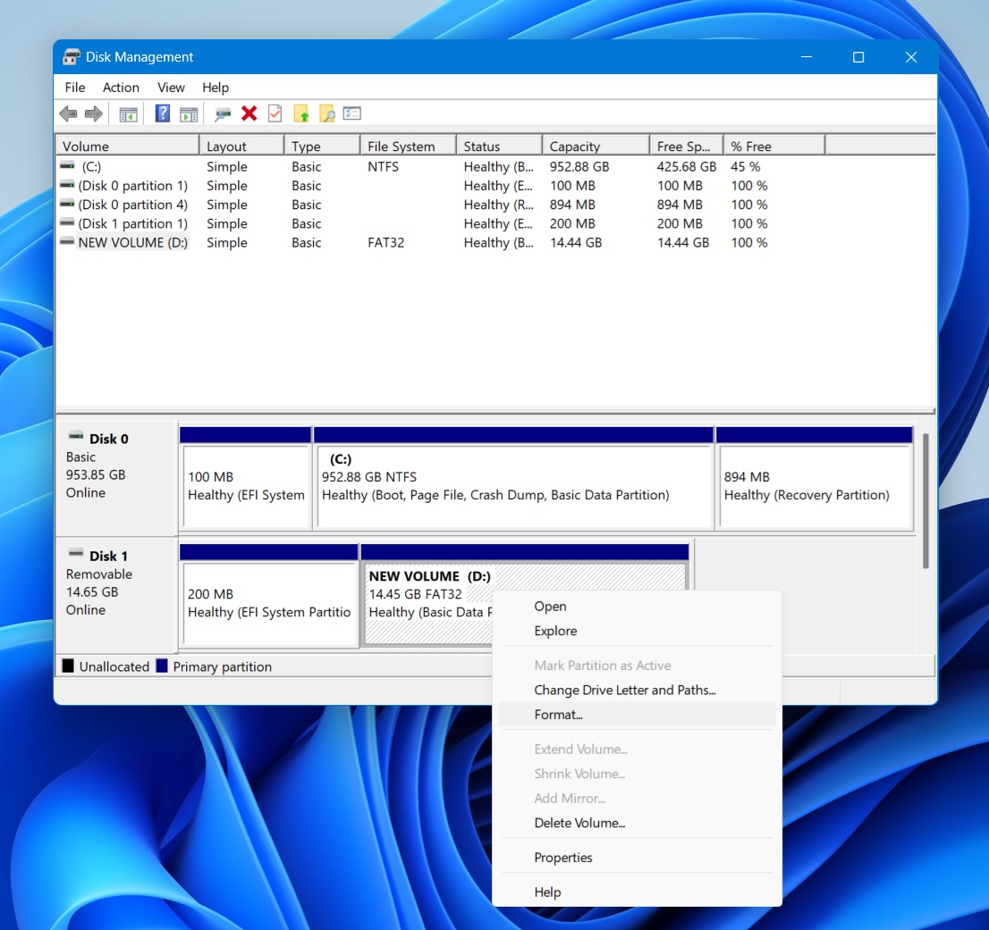This screenshot has height=930, width=989.
Task: Select Change Drive Letter and Paths
Action: click(x=637, y=690)
